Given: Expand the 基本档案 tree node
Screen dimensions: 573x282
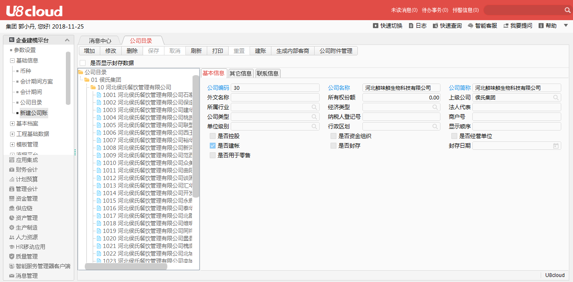Looking at the screenshot, I should click(x=12, y=124).
